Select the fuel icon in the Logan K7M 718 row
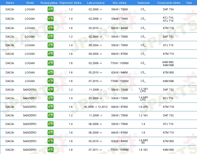This screenshot has height=154, width=197. [x=50, y=28]
